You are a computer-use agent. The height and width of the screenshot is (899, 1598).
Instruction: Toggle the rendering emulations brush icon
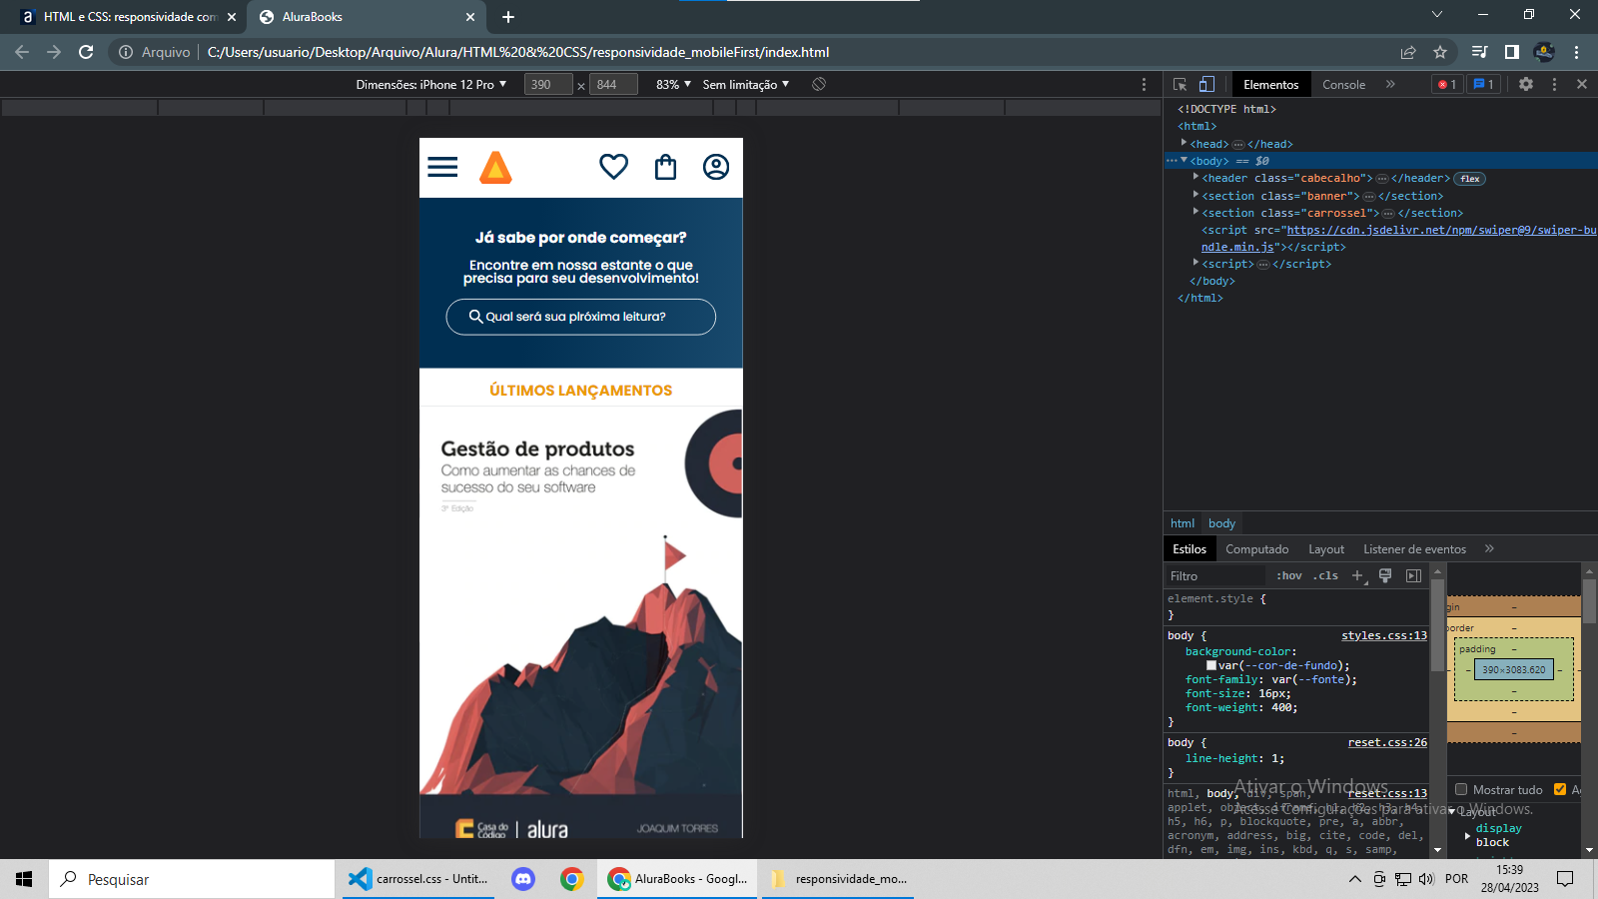coord(1385,576)
